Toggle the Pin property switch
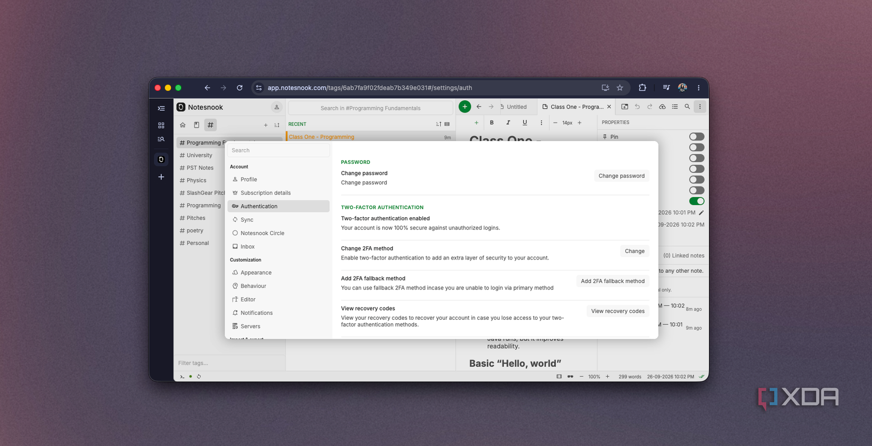The width and height of the screenshot is (872, 446). click(x=697, y=136)
